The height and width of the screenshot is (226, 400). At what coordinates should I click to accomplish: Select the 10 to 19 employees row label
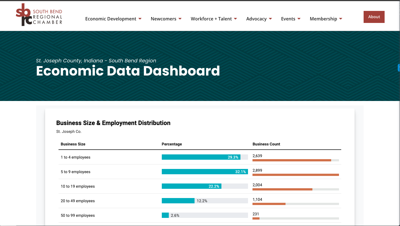78,186
